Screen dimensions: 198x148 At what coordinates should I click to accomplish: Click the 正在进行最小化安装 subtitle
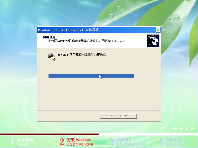pos(80,144)
